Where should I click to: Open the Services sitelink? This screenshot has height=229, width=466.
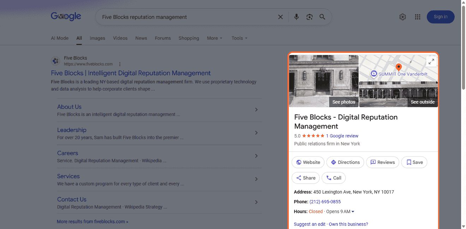pos(68,176)
